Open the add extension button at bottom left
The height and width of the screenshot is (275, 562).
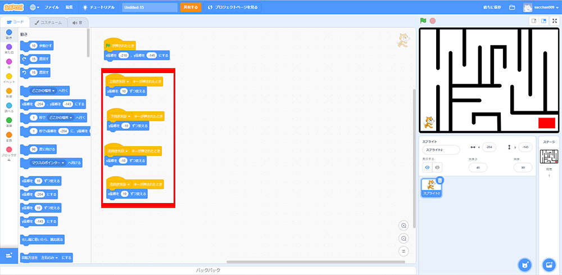point(9,255)
